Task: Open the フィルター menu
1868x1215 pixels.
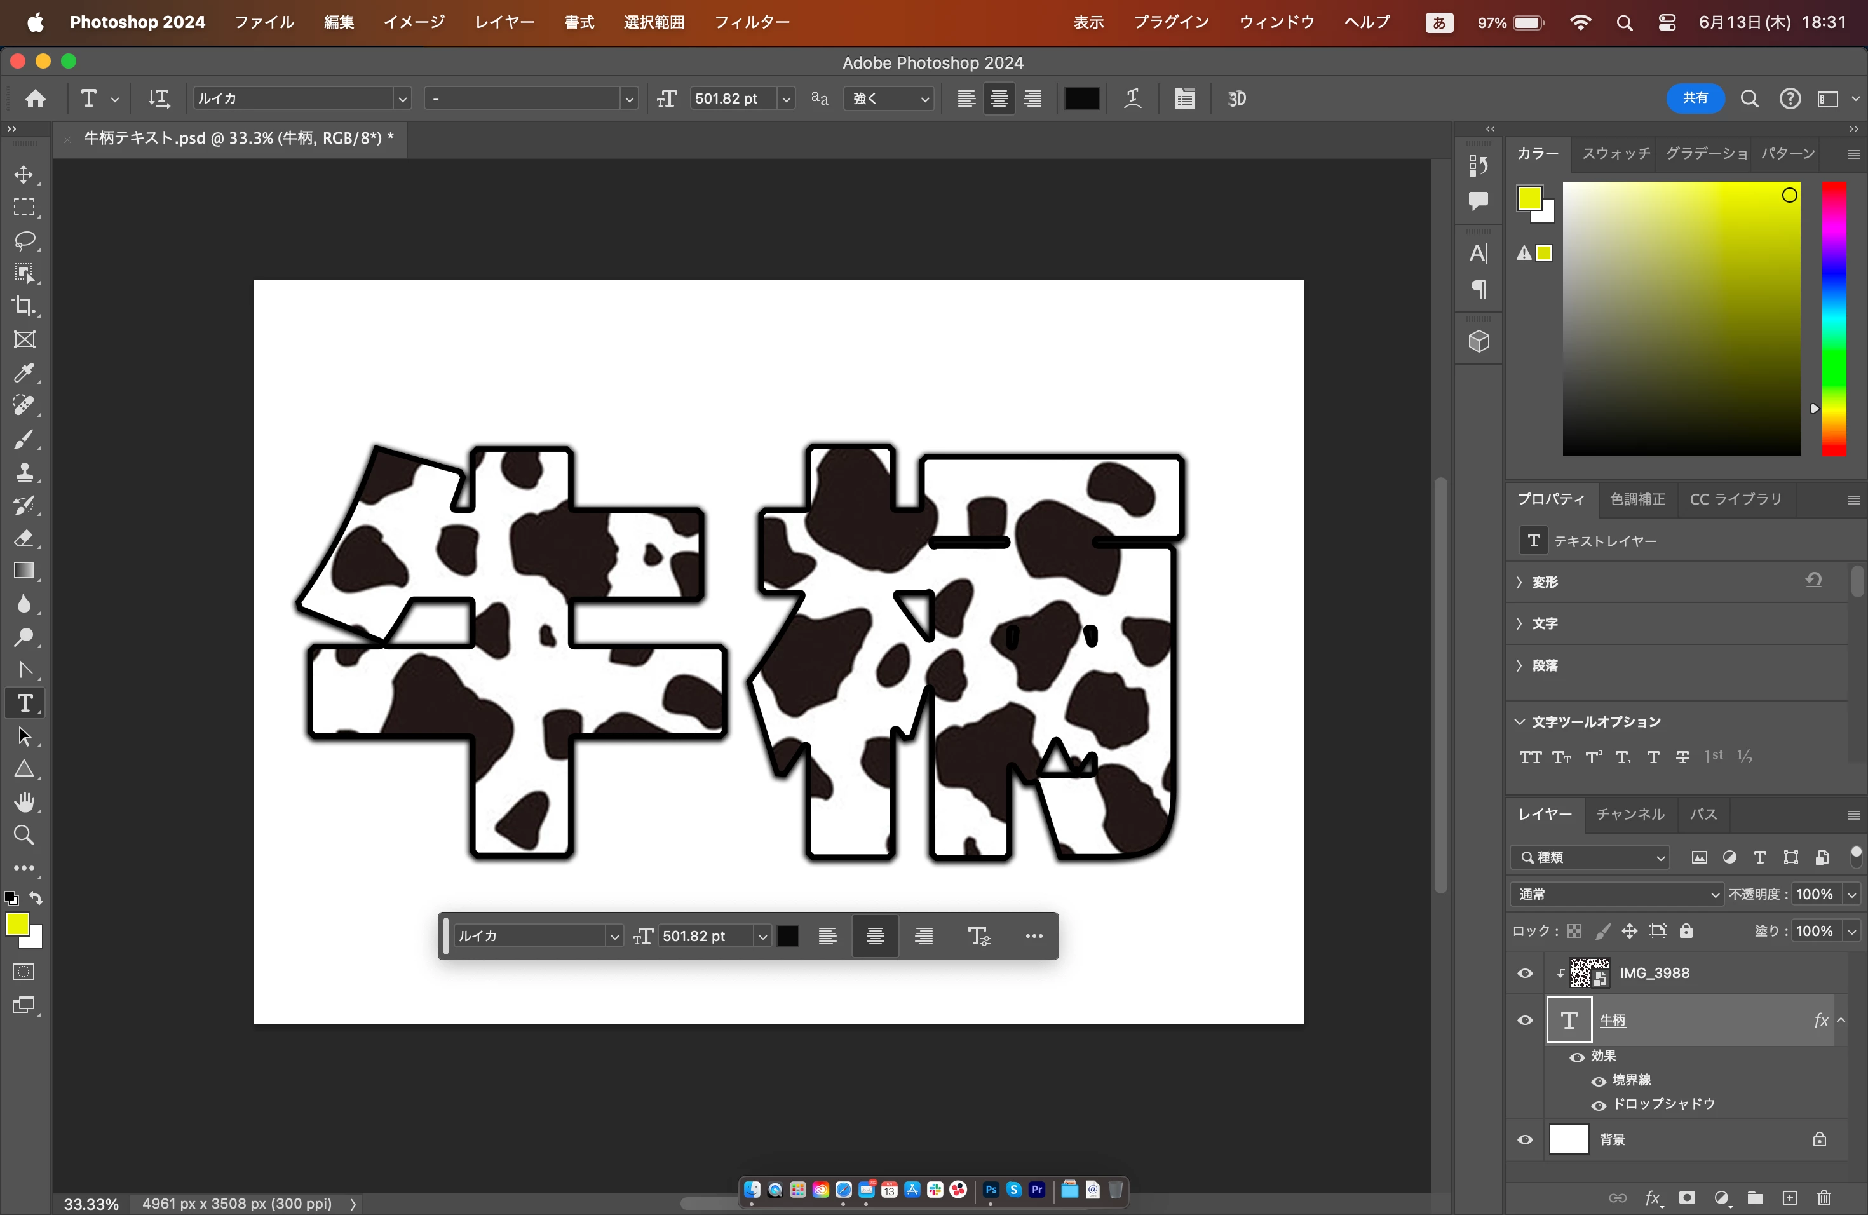Action: tap(751, 22)
